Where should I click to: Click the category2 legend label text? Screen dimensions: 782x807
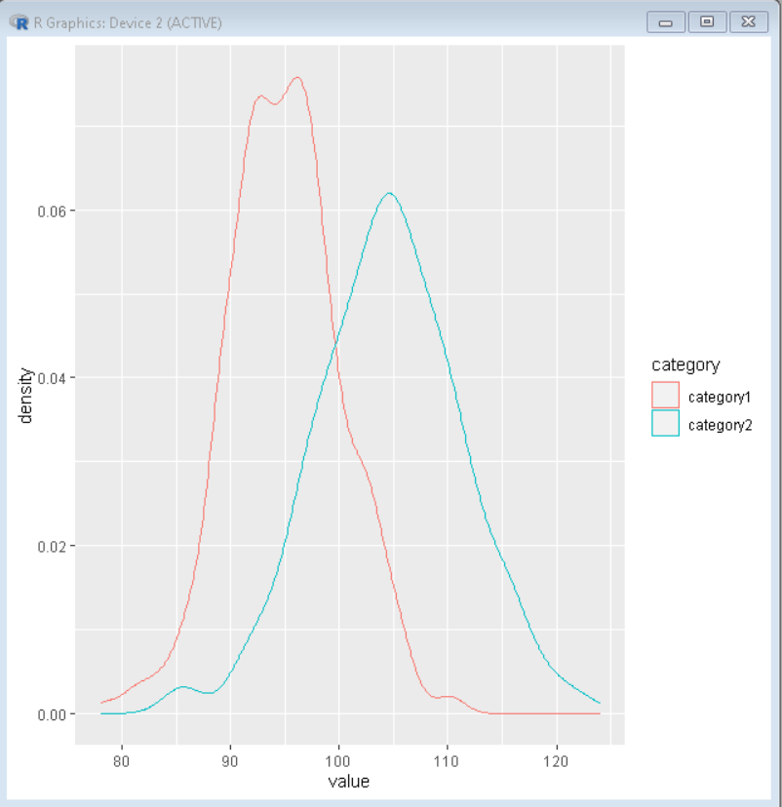click(719, 425)
